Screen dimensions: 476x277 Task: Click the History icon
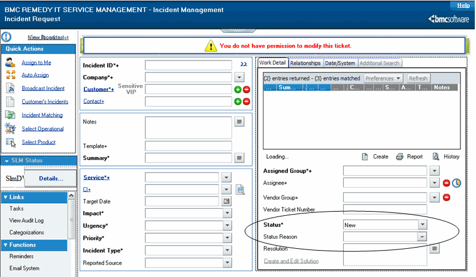[x=436, y=156]
